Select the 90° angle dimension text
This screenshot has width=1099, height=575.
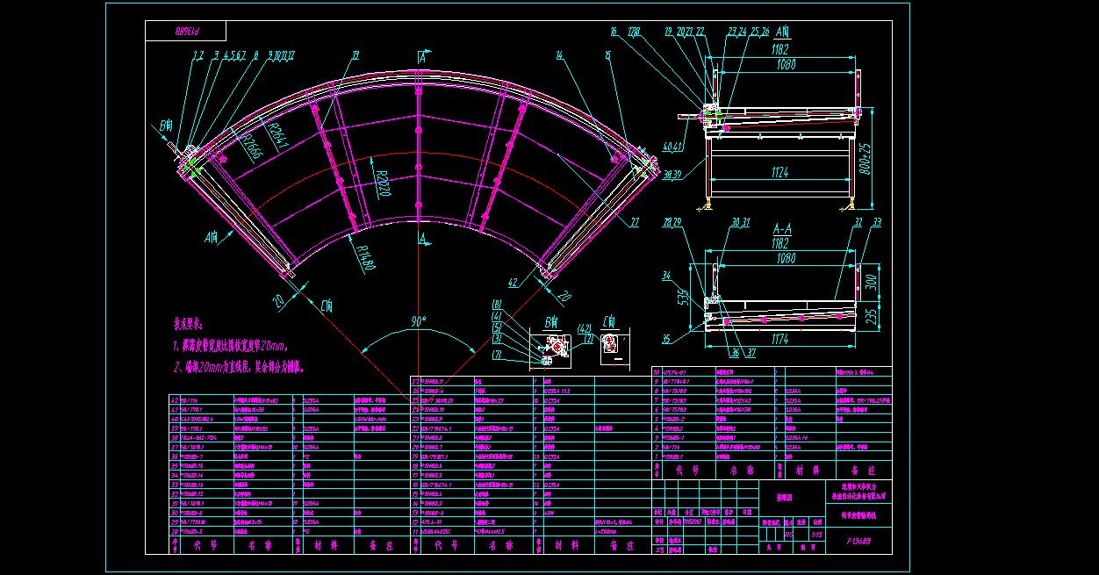click(x=416, y=321)
